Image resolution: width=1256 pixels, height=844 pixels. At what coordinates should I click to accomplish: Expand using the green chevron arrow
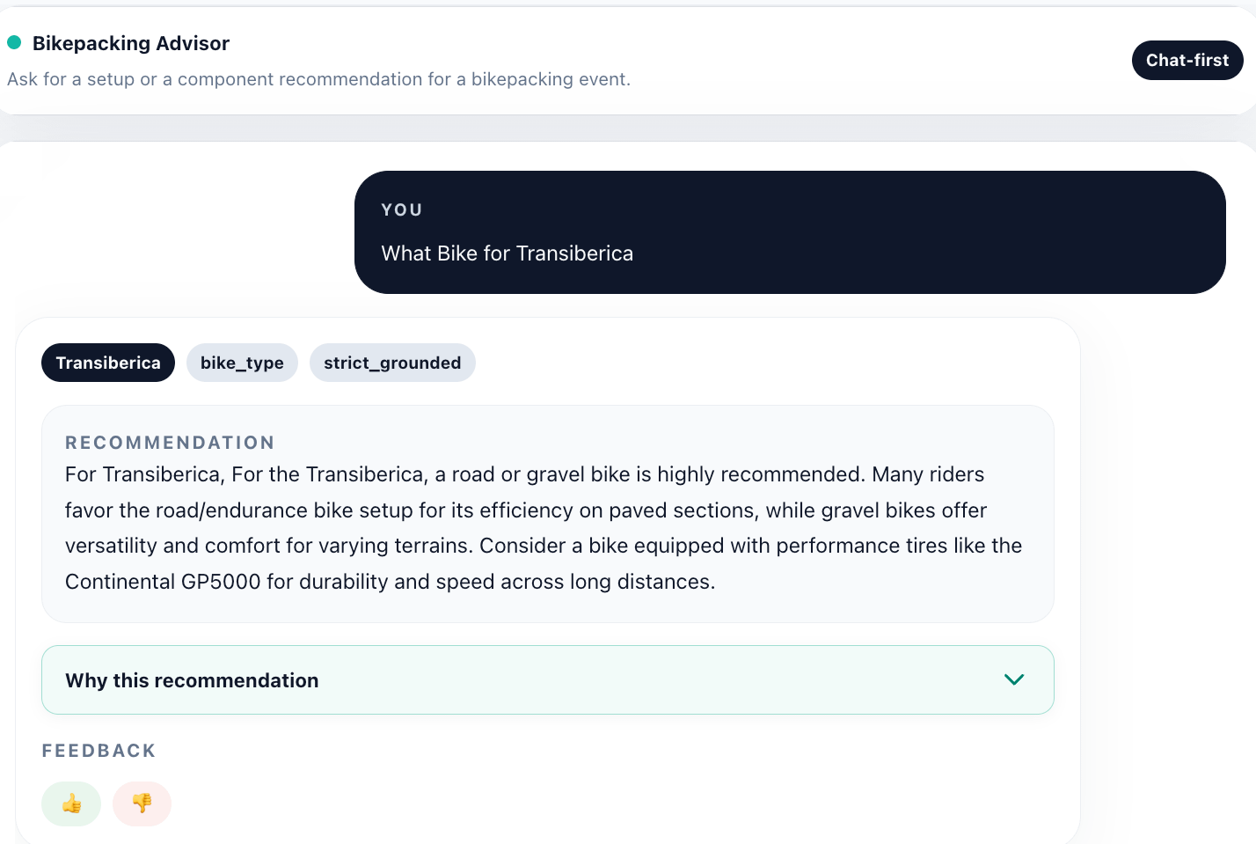click(1014, 679)
